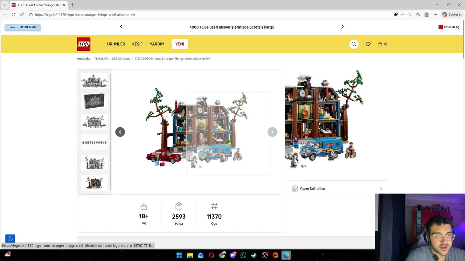
Task: Open browser settings three-dot menu
Action: tap(435, 14)
